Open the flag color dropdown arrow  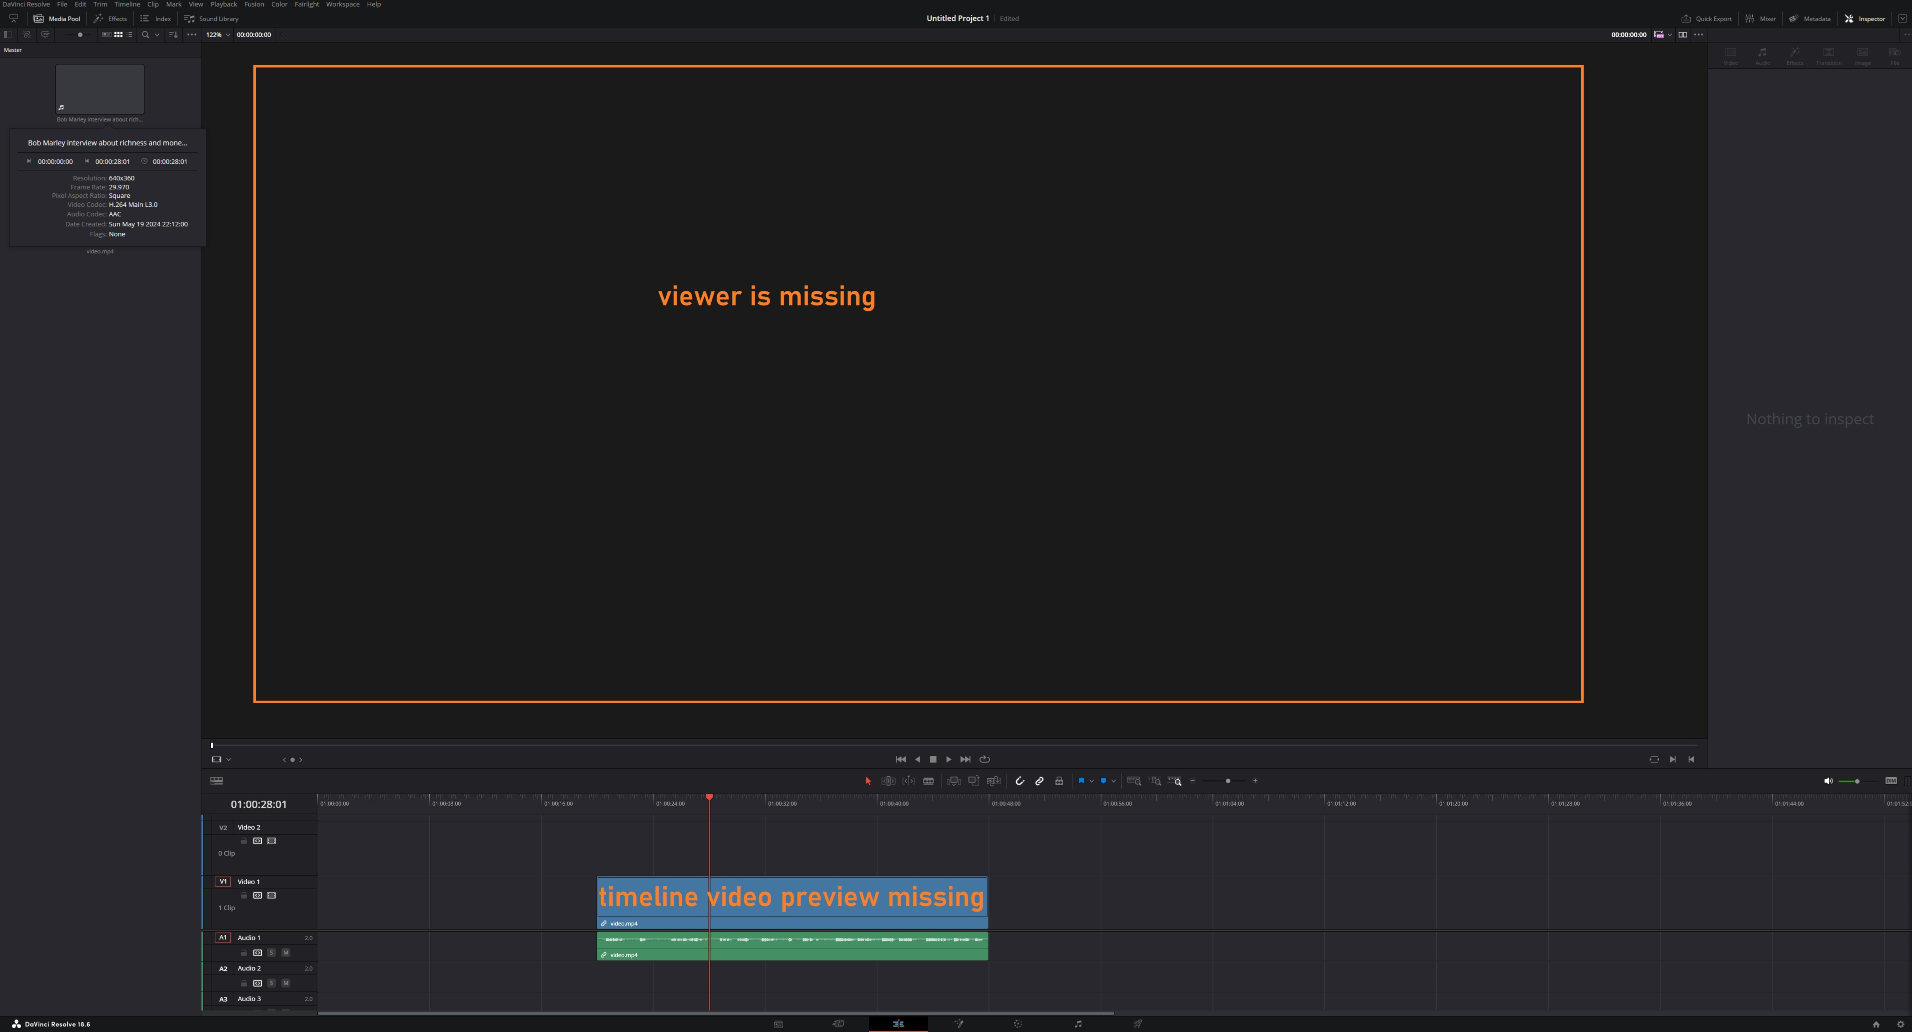coord(1091,781)
